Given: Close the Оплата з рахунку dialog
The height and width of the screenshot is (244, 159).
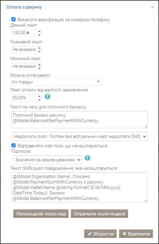Looking at the screenshot, I should pos(152,7).
